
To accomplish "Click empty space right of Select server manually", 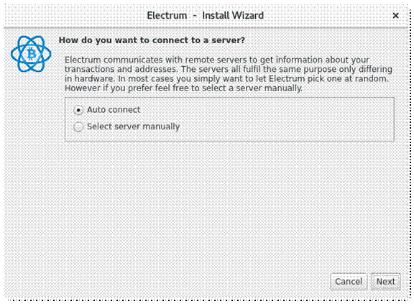I will click(x=285, y=126).
